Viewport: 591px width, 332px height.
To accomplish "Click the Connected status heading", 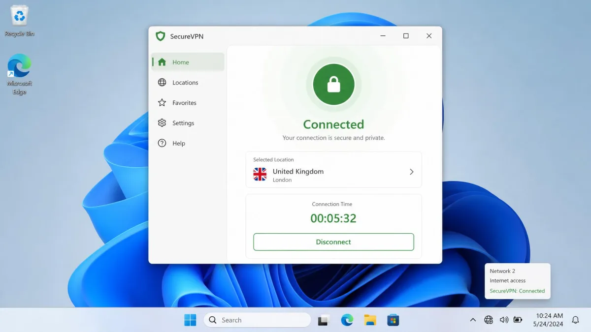I will pyautogui.click(x=333, y=124).
